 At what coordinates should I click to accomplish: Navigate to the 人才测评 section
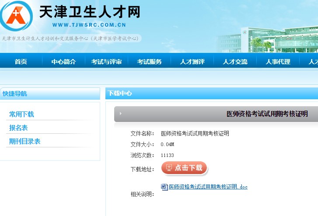click(x=192, y=62)
